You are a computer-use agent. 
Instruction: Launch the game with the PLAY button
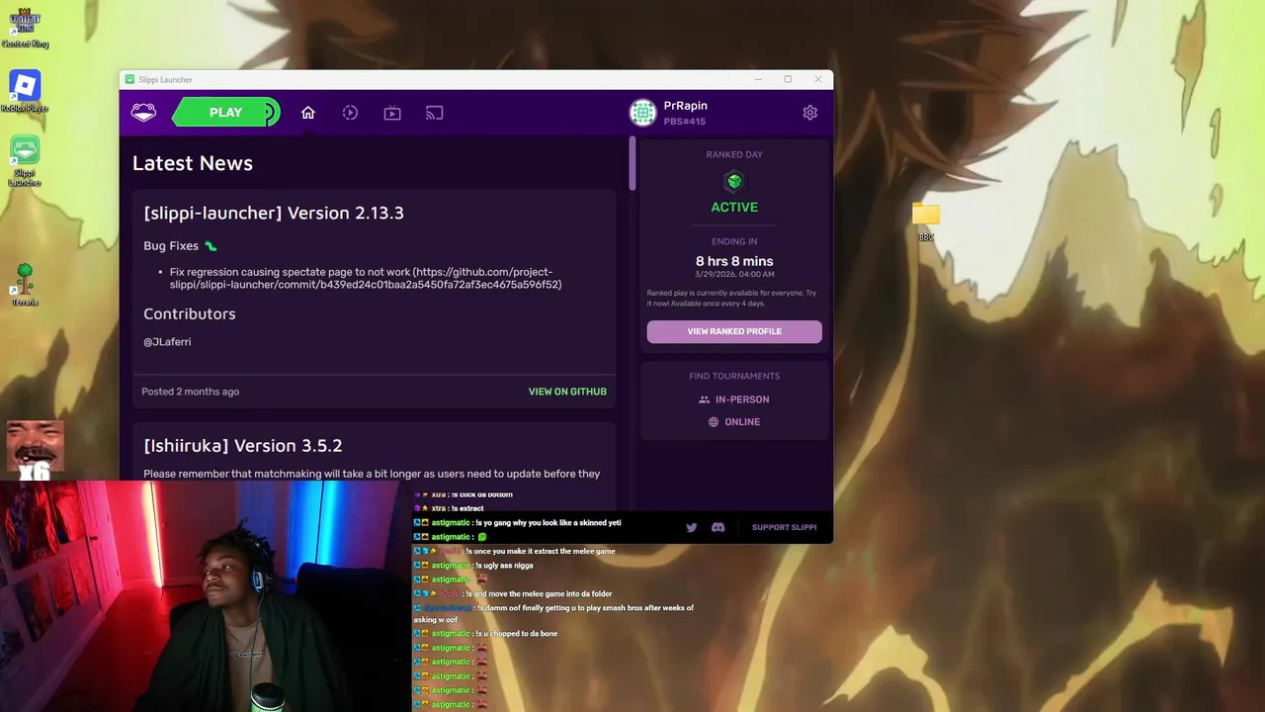pos(226,113)
